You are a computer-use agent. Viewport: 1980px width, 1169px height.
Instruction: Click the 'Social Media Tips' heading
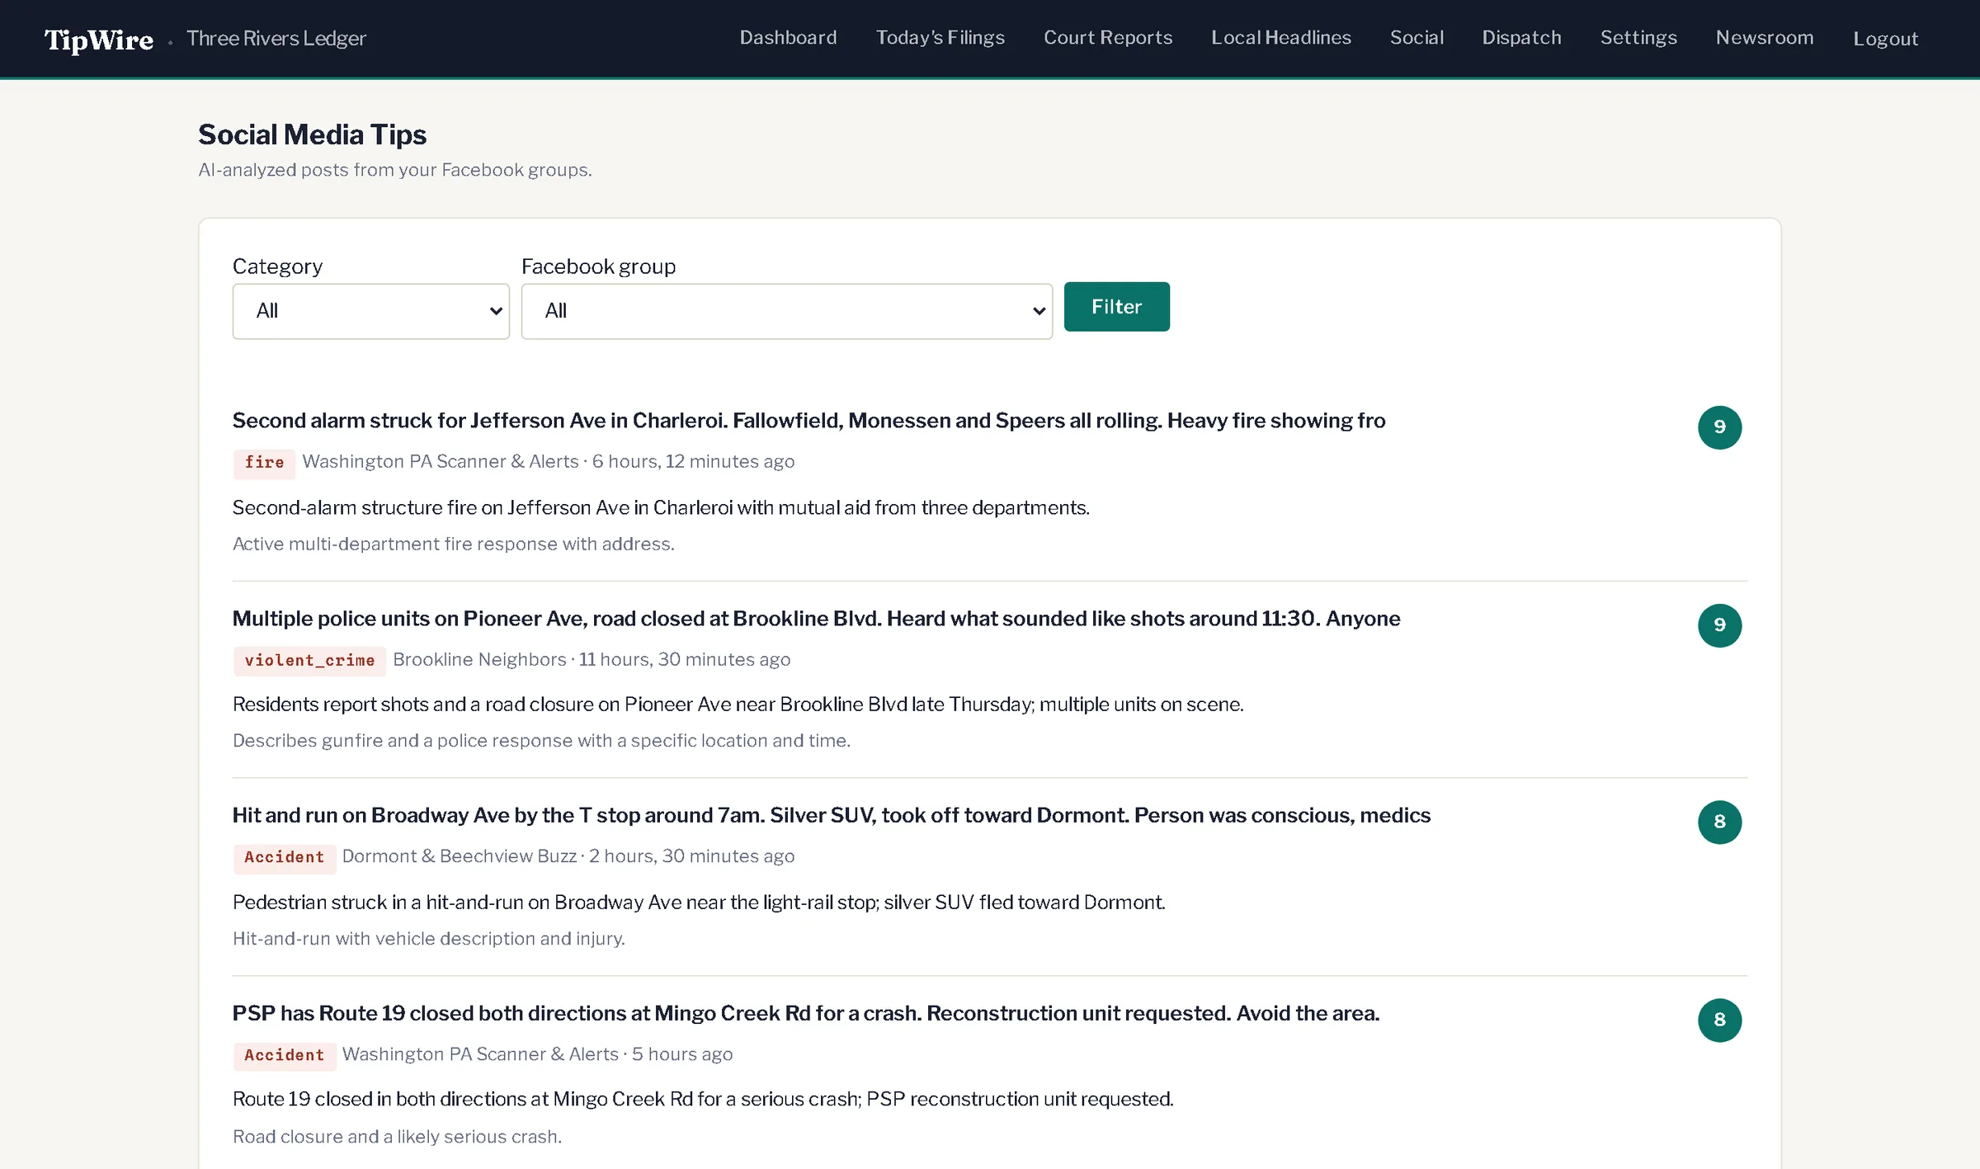tap(312, 134)
